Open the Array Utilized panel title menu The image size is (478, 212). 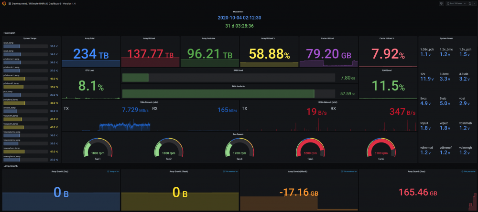(150, 39)
